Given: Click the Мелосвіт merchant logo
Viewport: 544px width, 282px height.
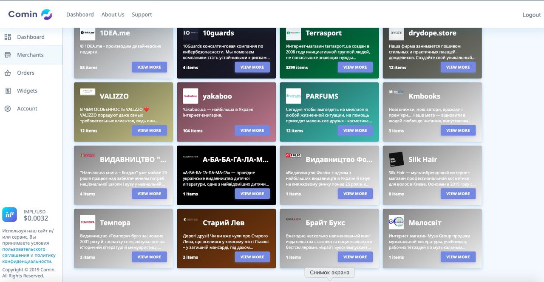Looking at the screenshot, I should pyautogui.click(x=396, y=223).
